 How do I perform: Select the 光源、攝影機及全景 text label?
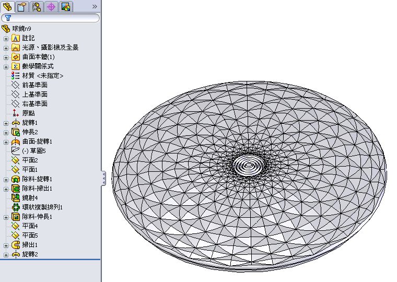(x=50, y=48)
